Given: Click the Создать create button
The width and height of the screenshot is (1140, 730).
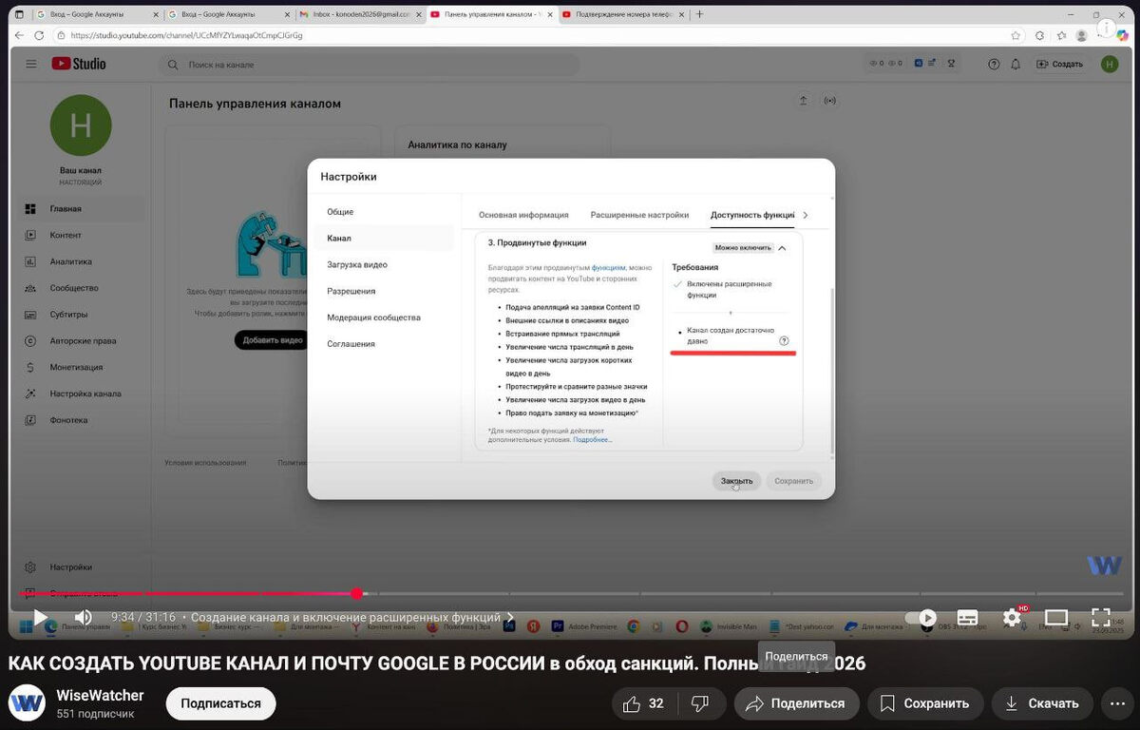Looking at the screenshot, I should tap(1059, 64).
